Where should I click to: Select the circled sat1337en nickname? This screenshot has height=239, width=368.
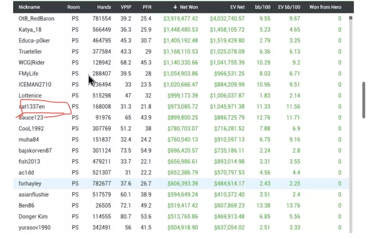click(32, 107)
